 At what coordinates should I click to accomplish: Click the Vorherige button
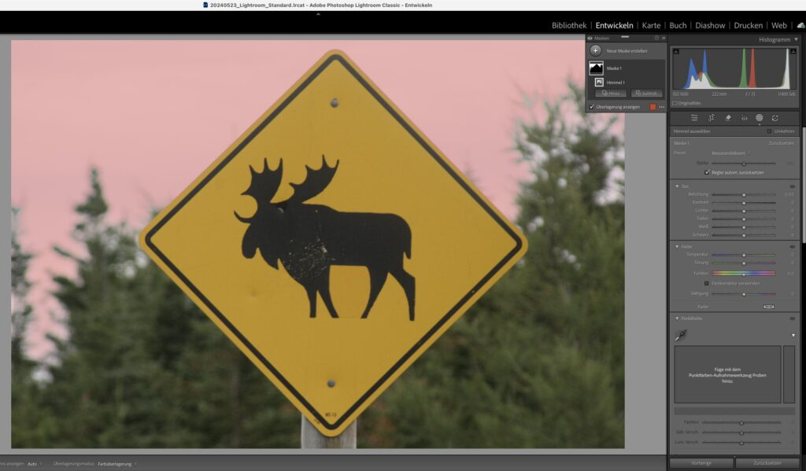pos(701,463)
